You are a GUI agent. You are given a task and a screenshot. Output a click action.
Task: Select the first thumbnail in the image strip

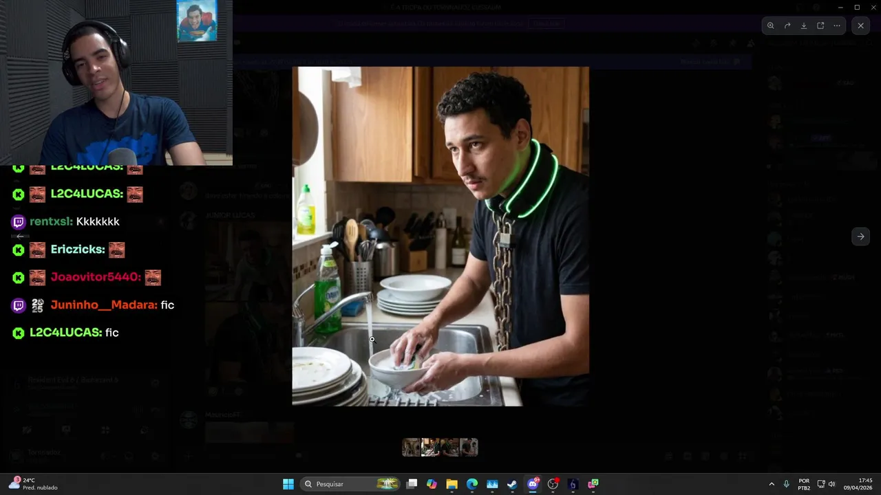411,448
